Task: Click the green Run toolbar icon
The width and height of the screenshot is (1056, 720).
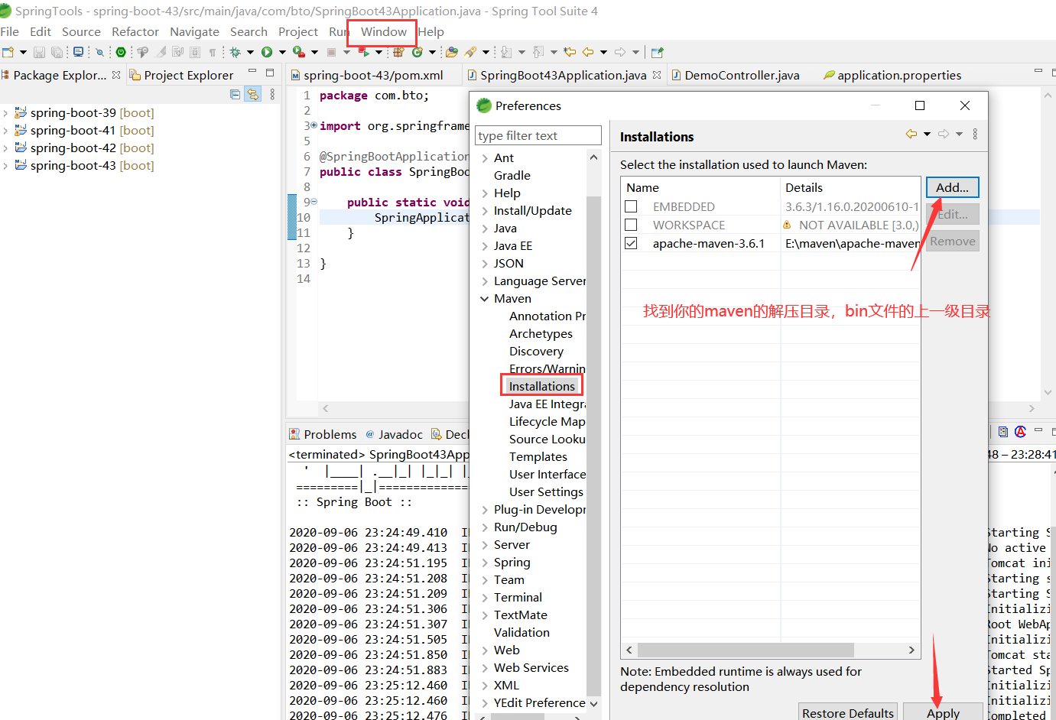Action: click(267, 52)
